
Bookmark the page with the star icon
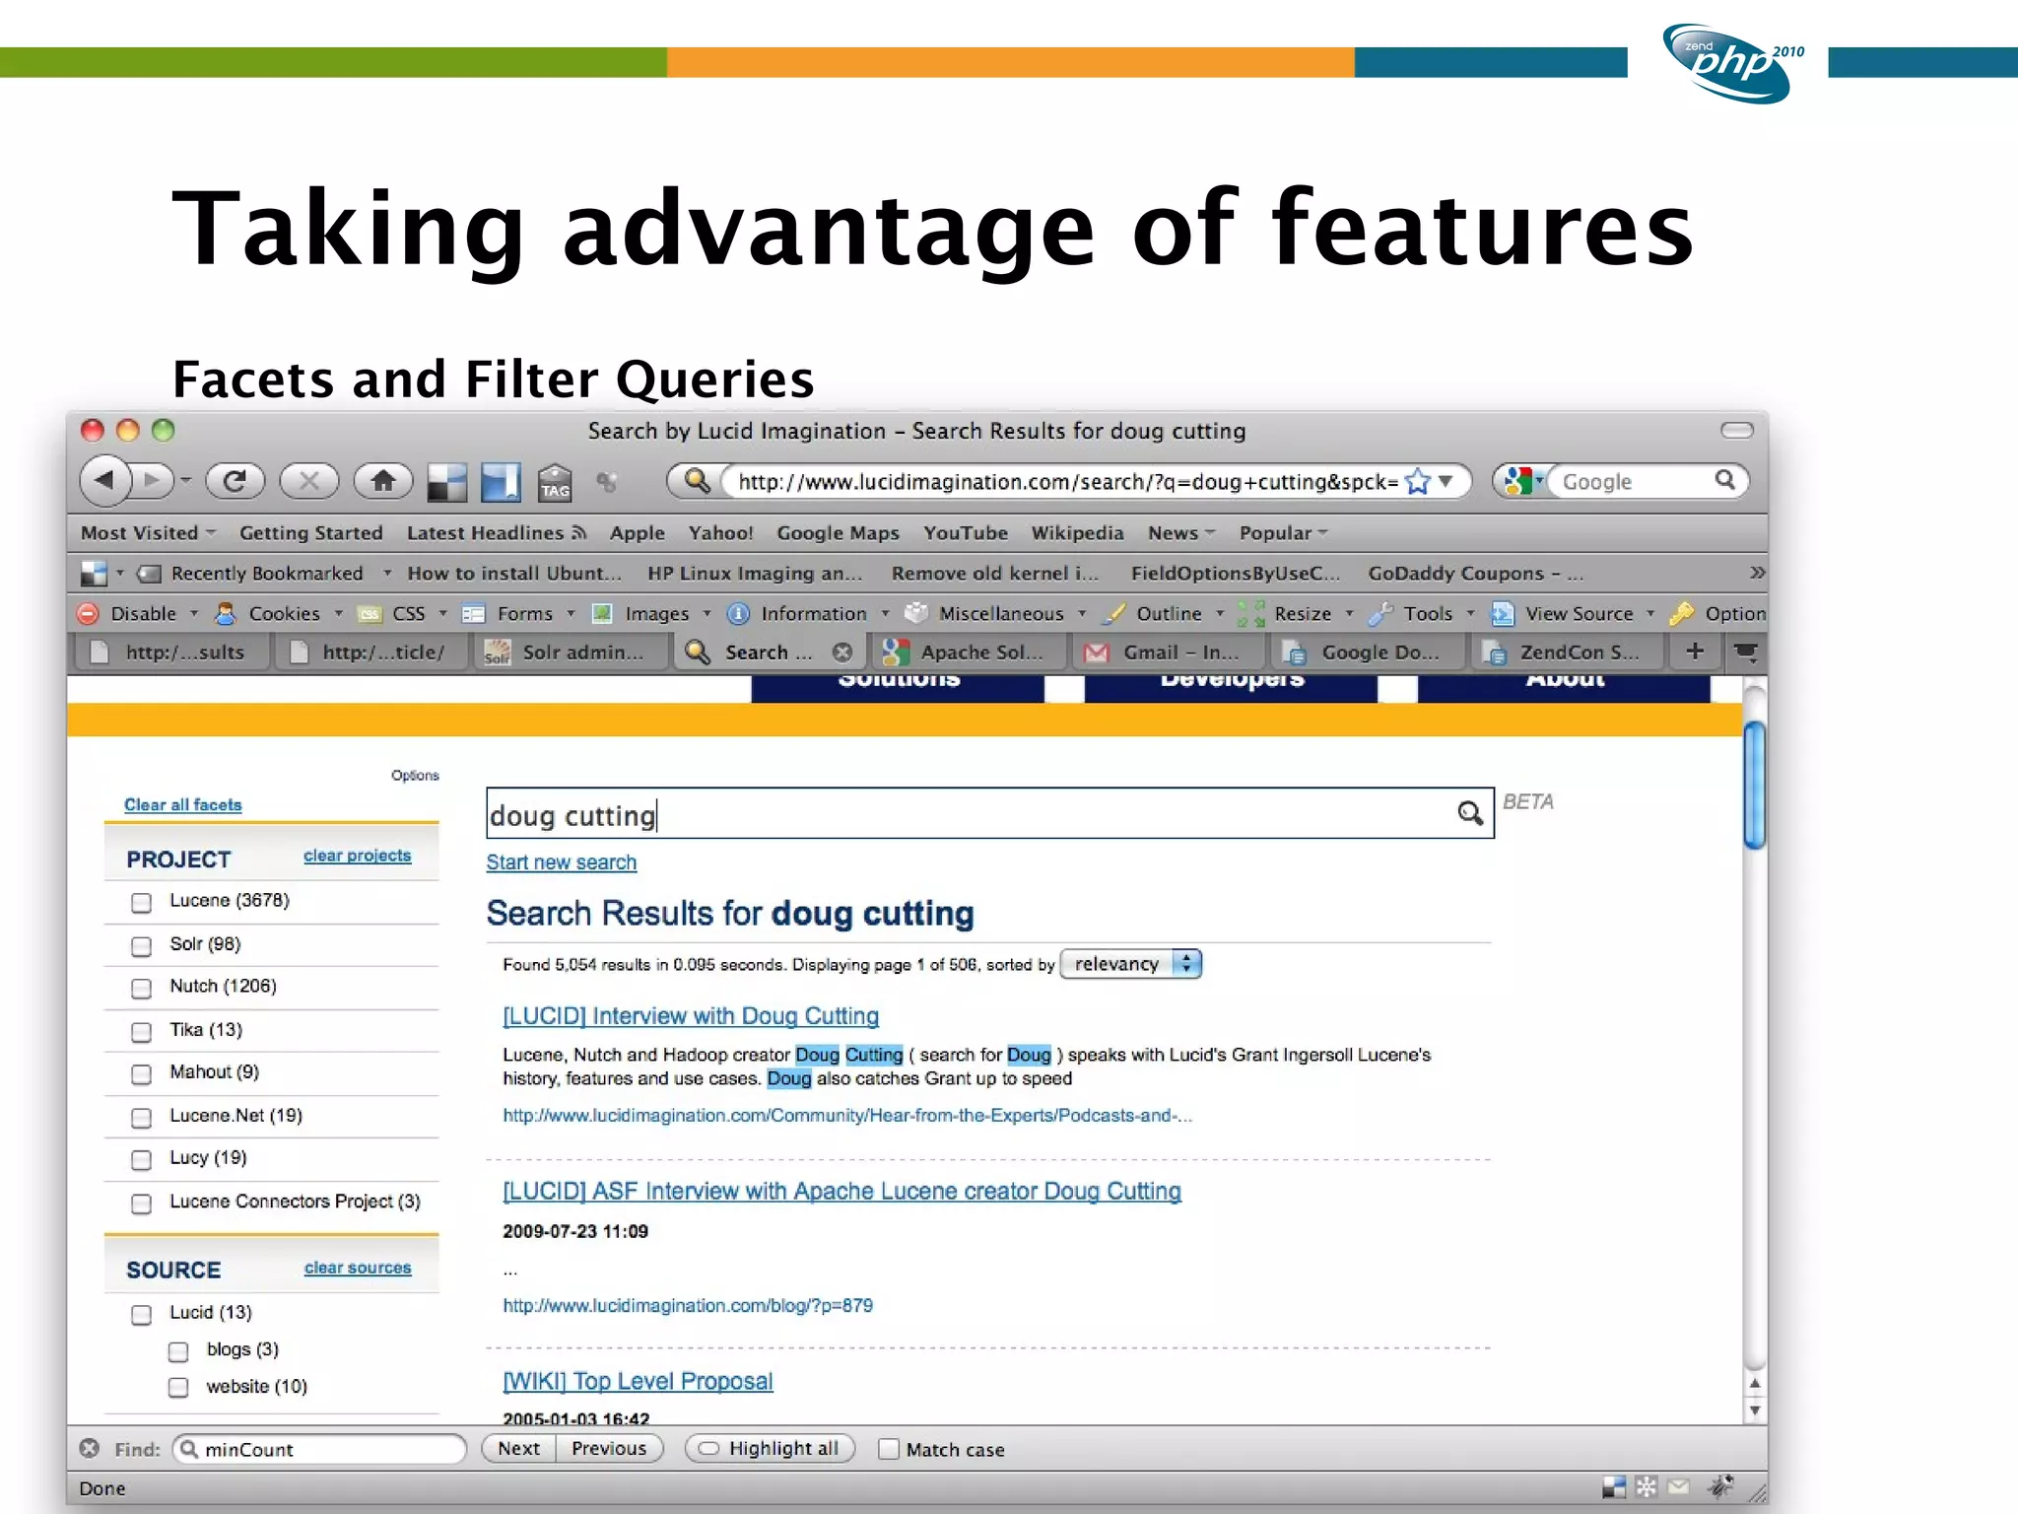1417,481
